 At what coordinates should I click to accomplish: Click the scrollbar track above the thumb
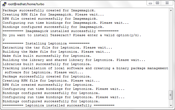point(171,51)
